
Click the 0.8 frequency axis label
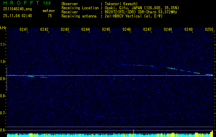[3, 96]
